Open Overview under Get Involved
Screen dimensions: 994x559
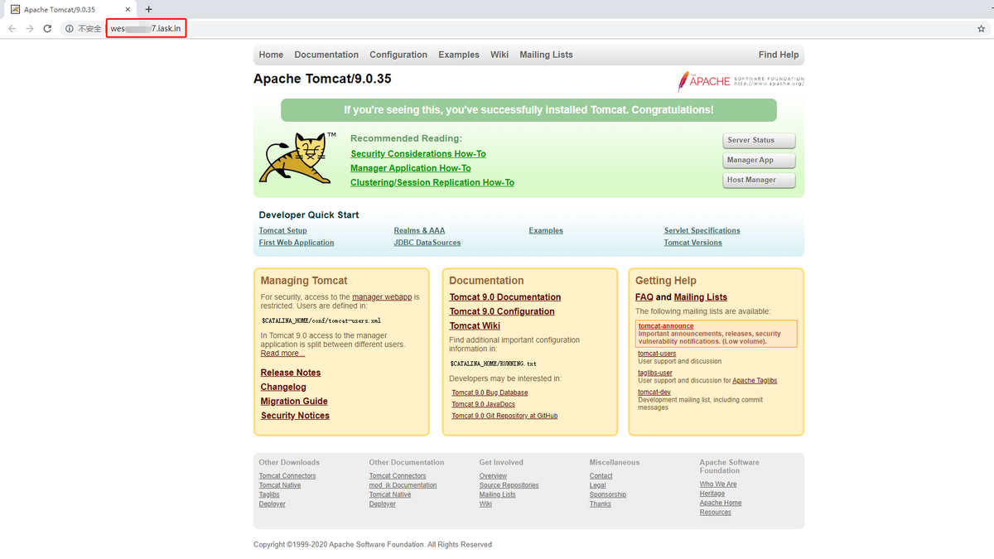click(x=493, y=476)
